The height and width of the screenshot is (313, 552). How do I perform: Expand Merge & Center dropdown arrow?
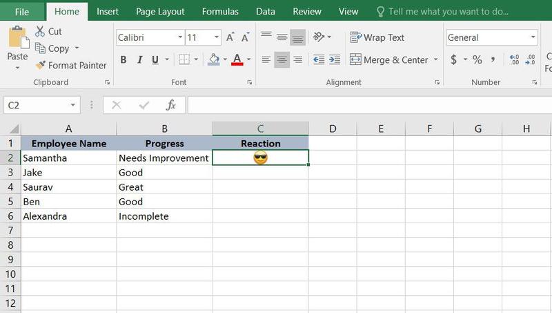[436, 59]
